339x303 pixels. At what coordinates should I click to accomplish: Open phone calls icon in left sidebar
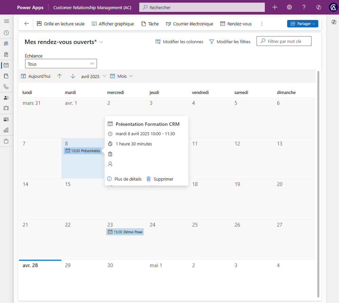click(6, 87)
